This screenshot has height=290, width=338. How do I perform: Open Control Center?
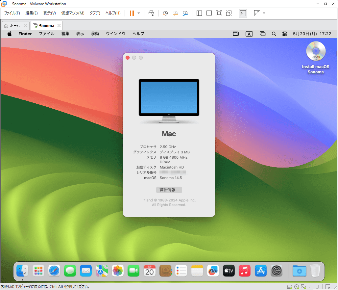pos(284,34)
